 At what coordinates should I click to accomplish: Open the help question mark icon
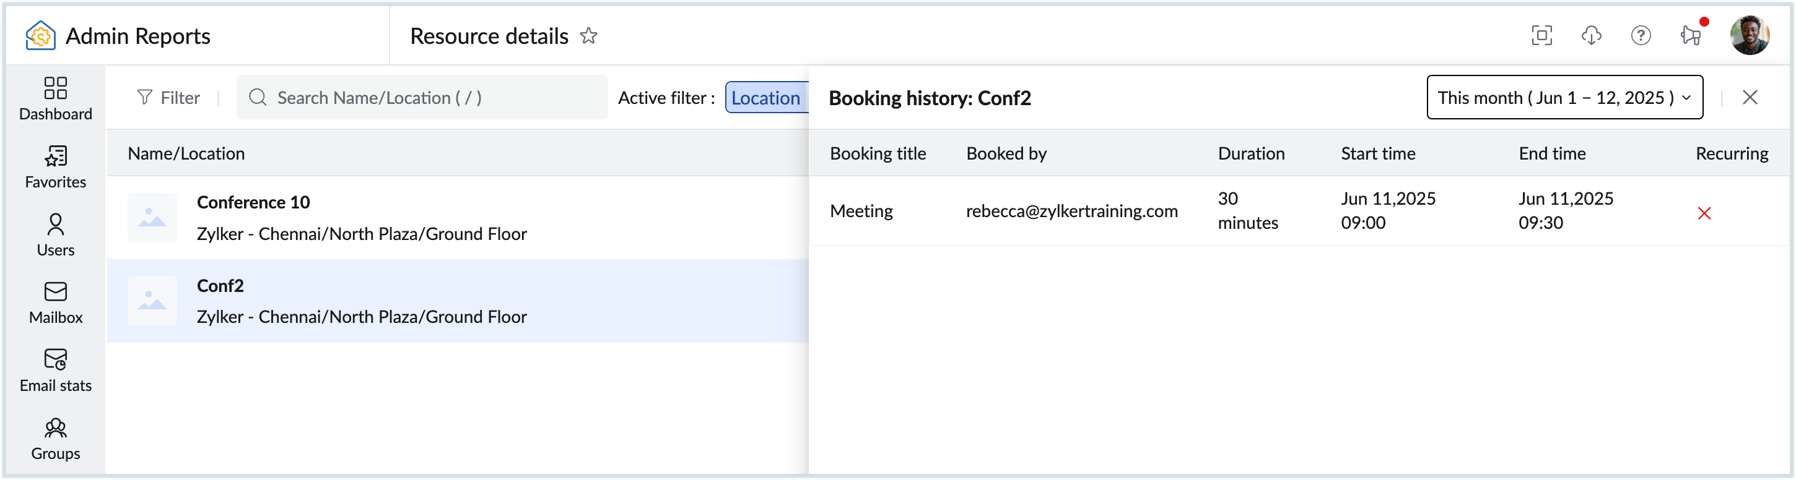click(1641, 35)
